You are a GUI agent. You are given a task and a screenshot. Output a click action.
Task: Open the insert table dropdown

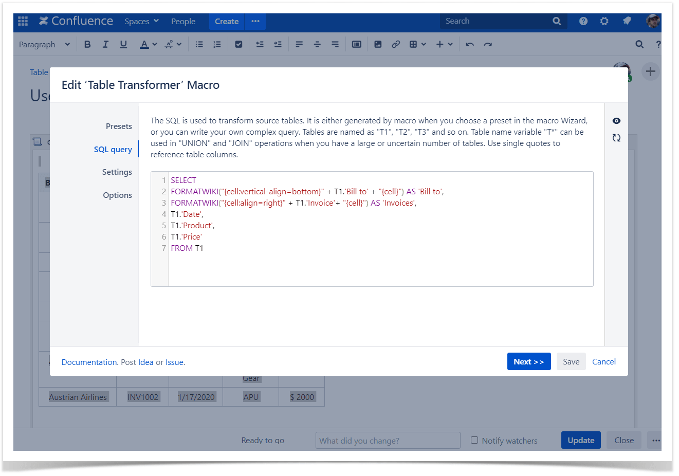pos(417,44)
